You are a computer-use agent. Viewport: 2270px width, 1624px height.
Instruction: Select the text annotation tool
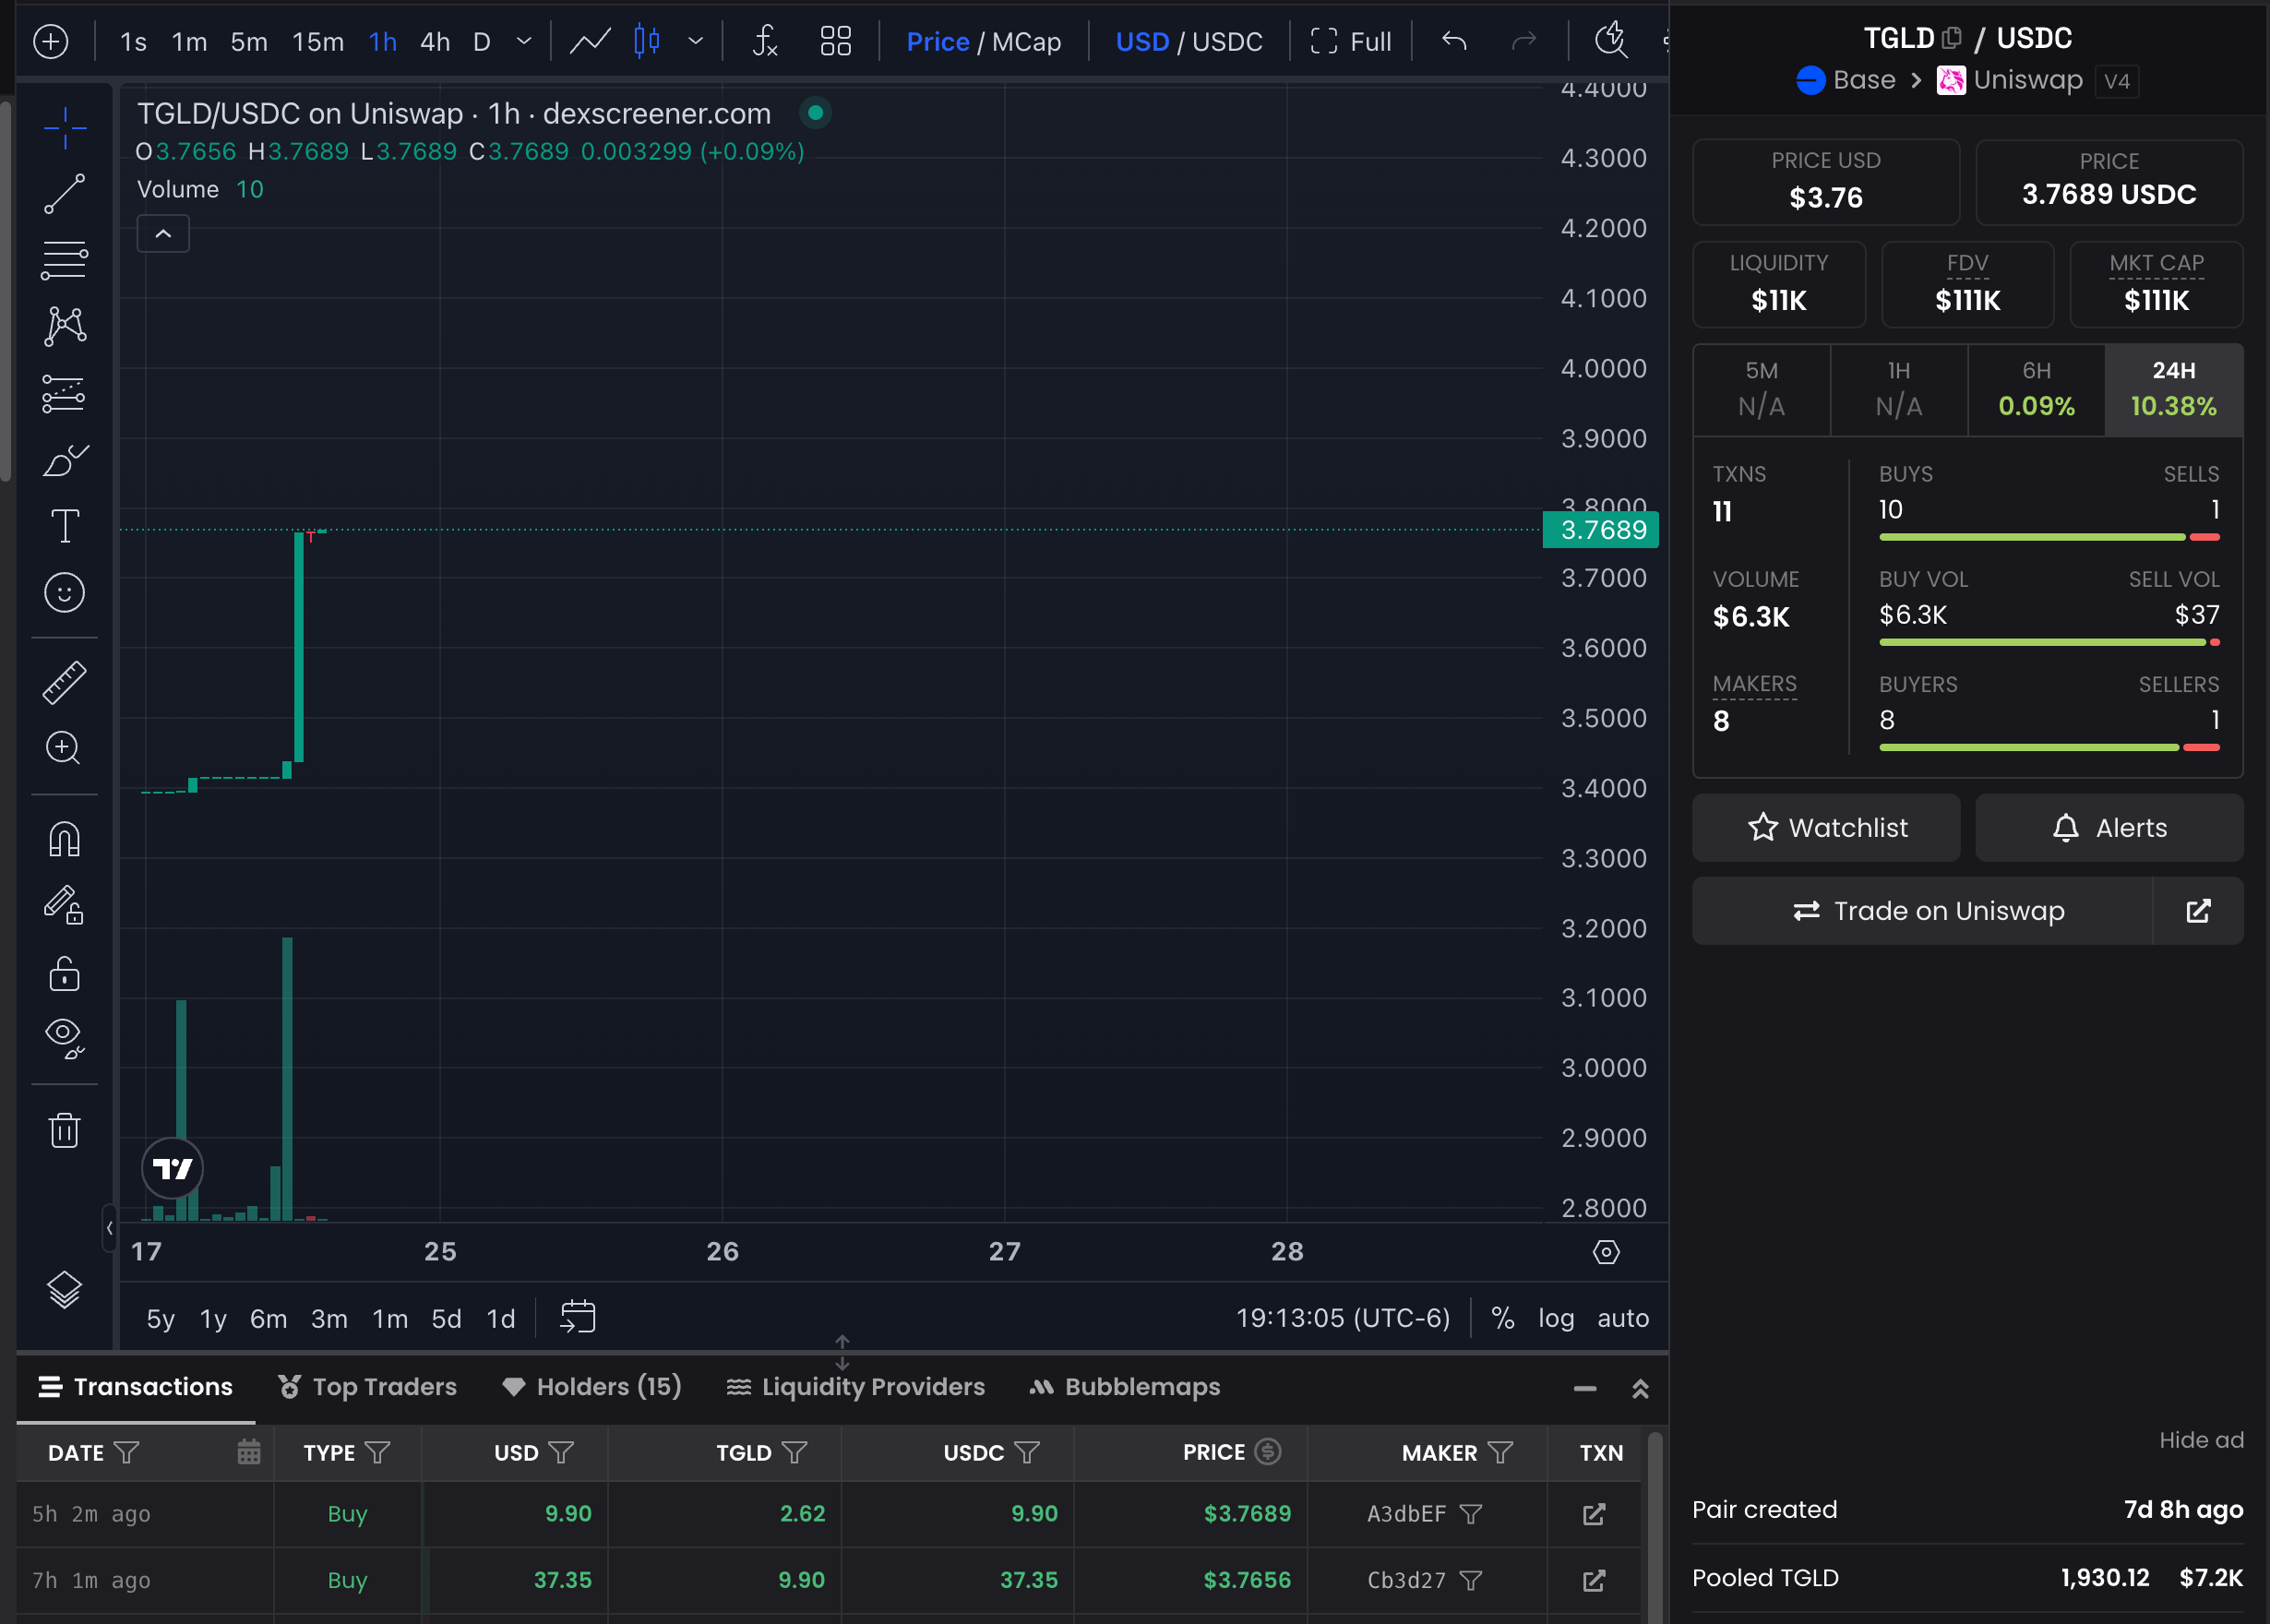tap(64, 526)
